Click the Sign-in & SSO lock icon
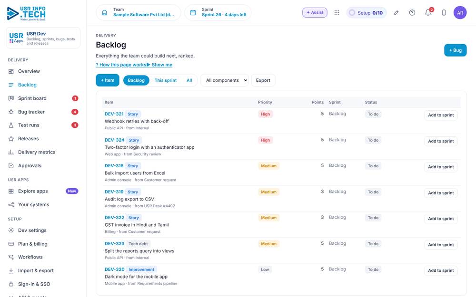 (11, 284)
